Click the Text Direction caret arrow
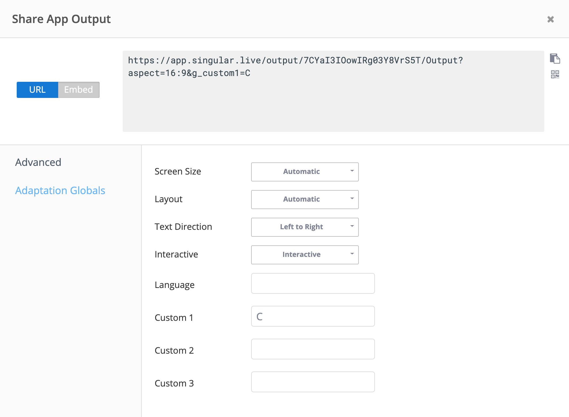Image resolution: width=569 pixels, height=417 pixels. pos(352,226)
